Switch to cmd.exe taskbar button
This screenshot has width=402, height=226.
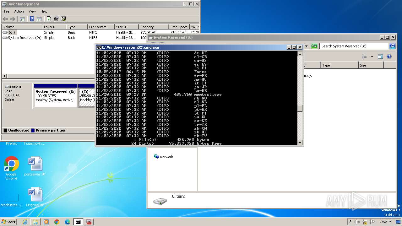78,222
